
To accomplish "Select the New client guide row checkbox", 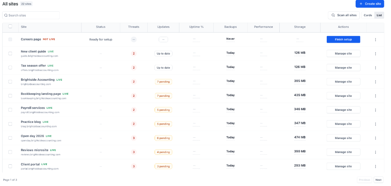I will coord(10,54).
